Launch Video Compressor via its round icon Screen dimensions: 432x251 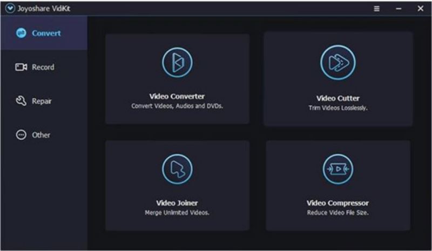click(338, 169)
